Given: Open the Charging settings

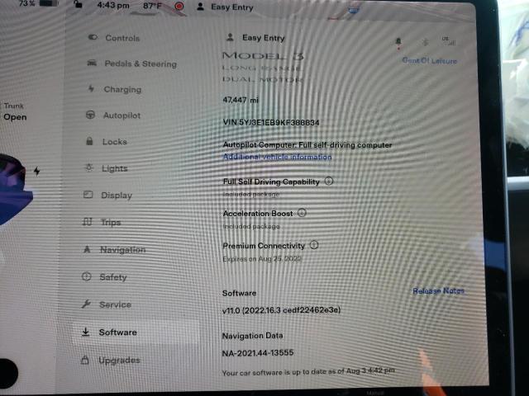Looking at the screenshot, I should [x=114, y=89].
